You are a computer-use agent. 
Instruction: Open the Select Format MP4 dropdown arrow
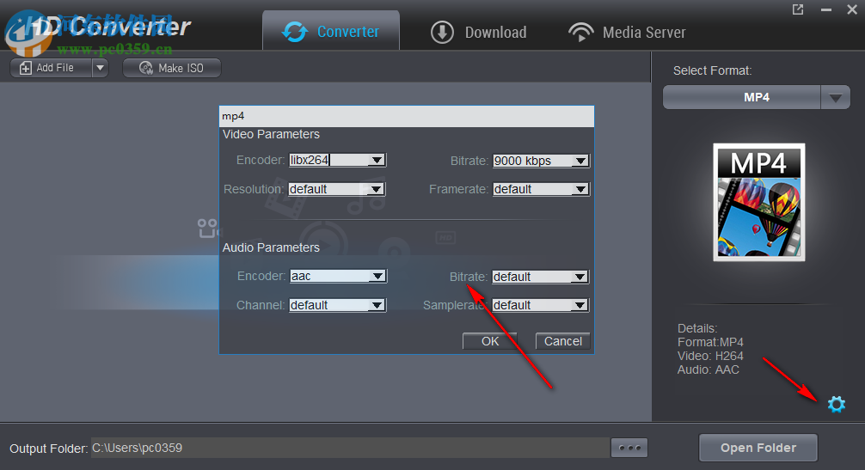coord(835,98)
